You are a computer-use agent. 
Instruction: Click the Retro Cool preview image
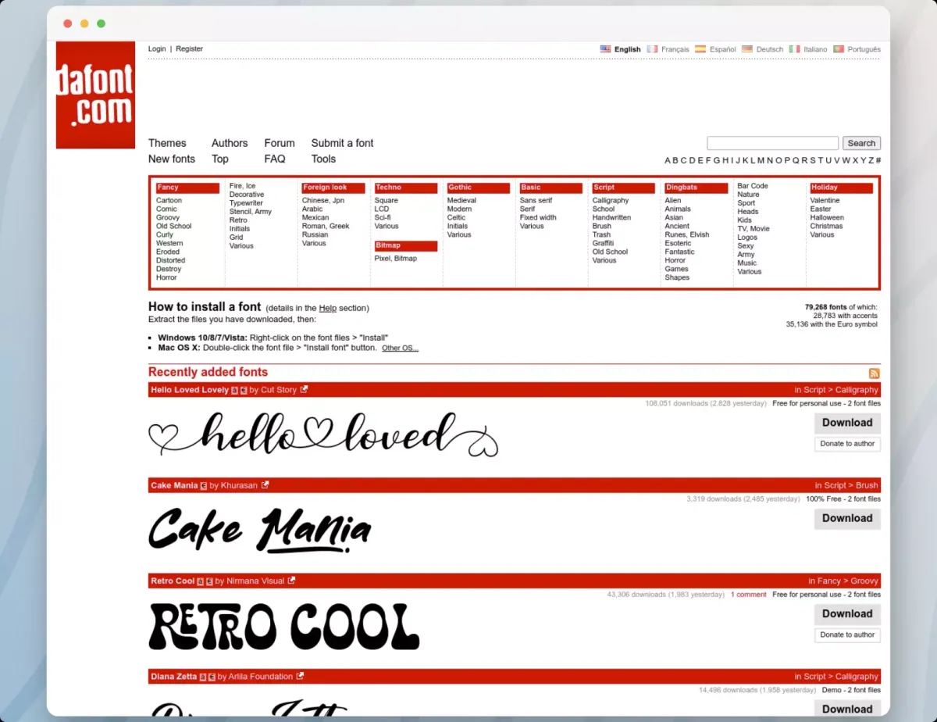click(x=284, y=626)
